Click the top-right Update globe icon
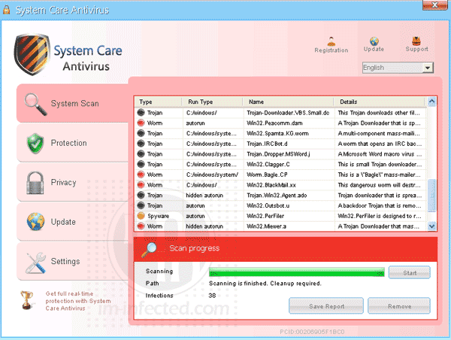 pos(374,41)
